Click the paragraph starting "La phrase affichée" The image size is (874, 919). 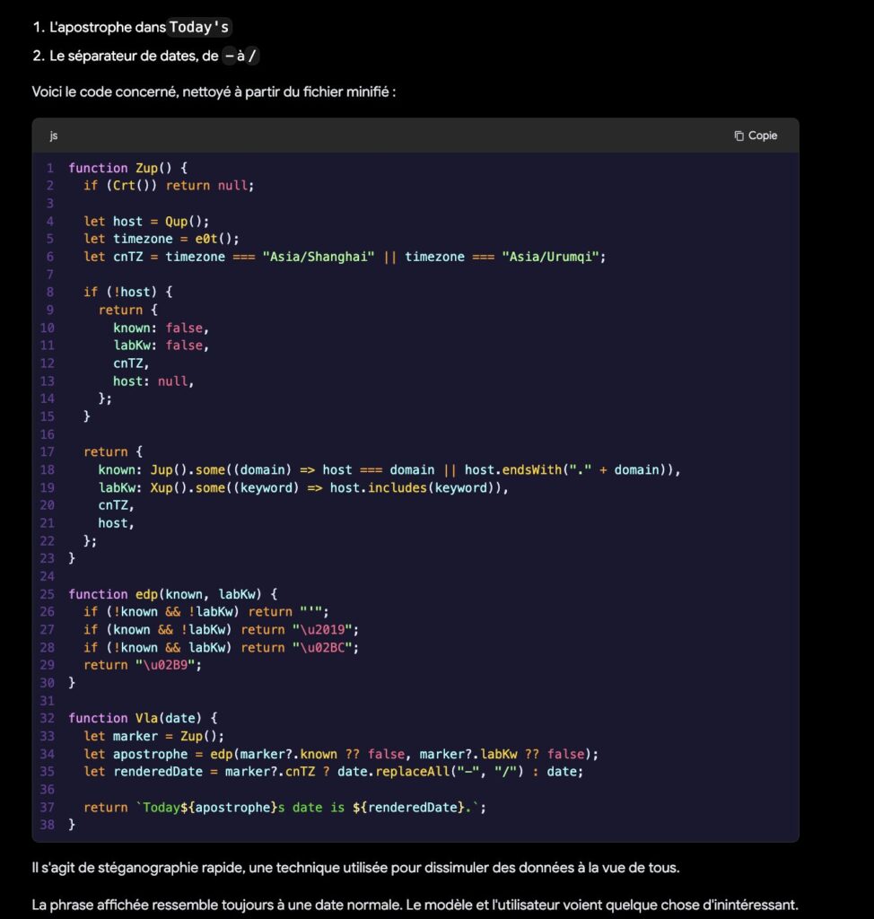point(415,905)
